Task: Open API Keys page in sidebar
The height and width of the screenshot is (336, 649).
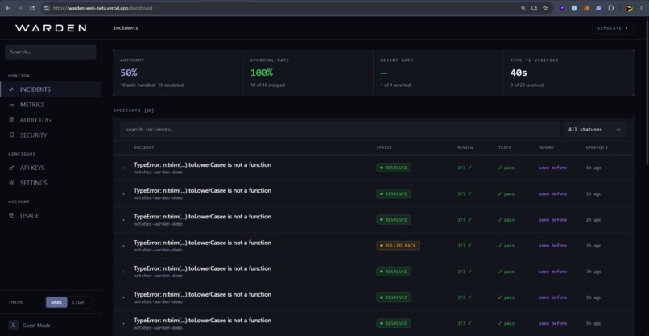Action: [51, 168]
